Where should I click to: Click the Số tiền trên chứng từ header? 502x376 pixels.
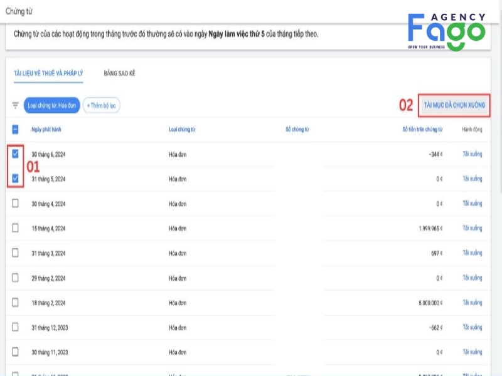tap(422, 130)
